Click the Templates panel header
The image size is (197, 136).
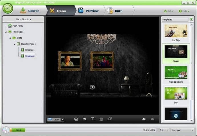tap(175, 19)
